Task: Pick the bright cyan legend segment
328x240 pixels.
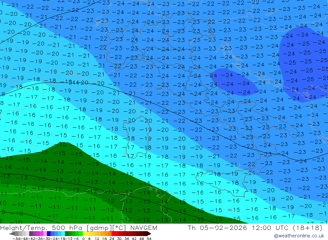Action: (x=63, y=233)
